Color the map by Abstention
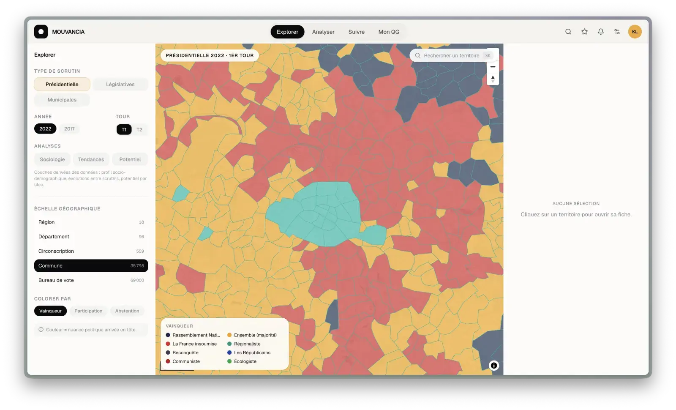Viewport: 676px width, 410px height. [x=127, y=311]
